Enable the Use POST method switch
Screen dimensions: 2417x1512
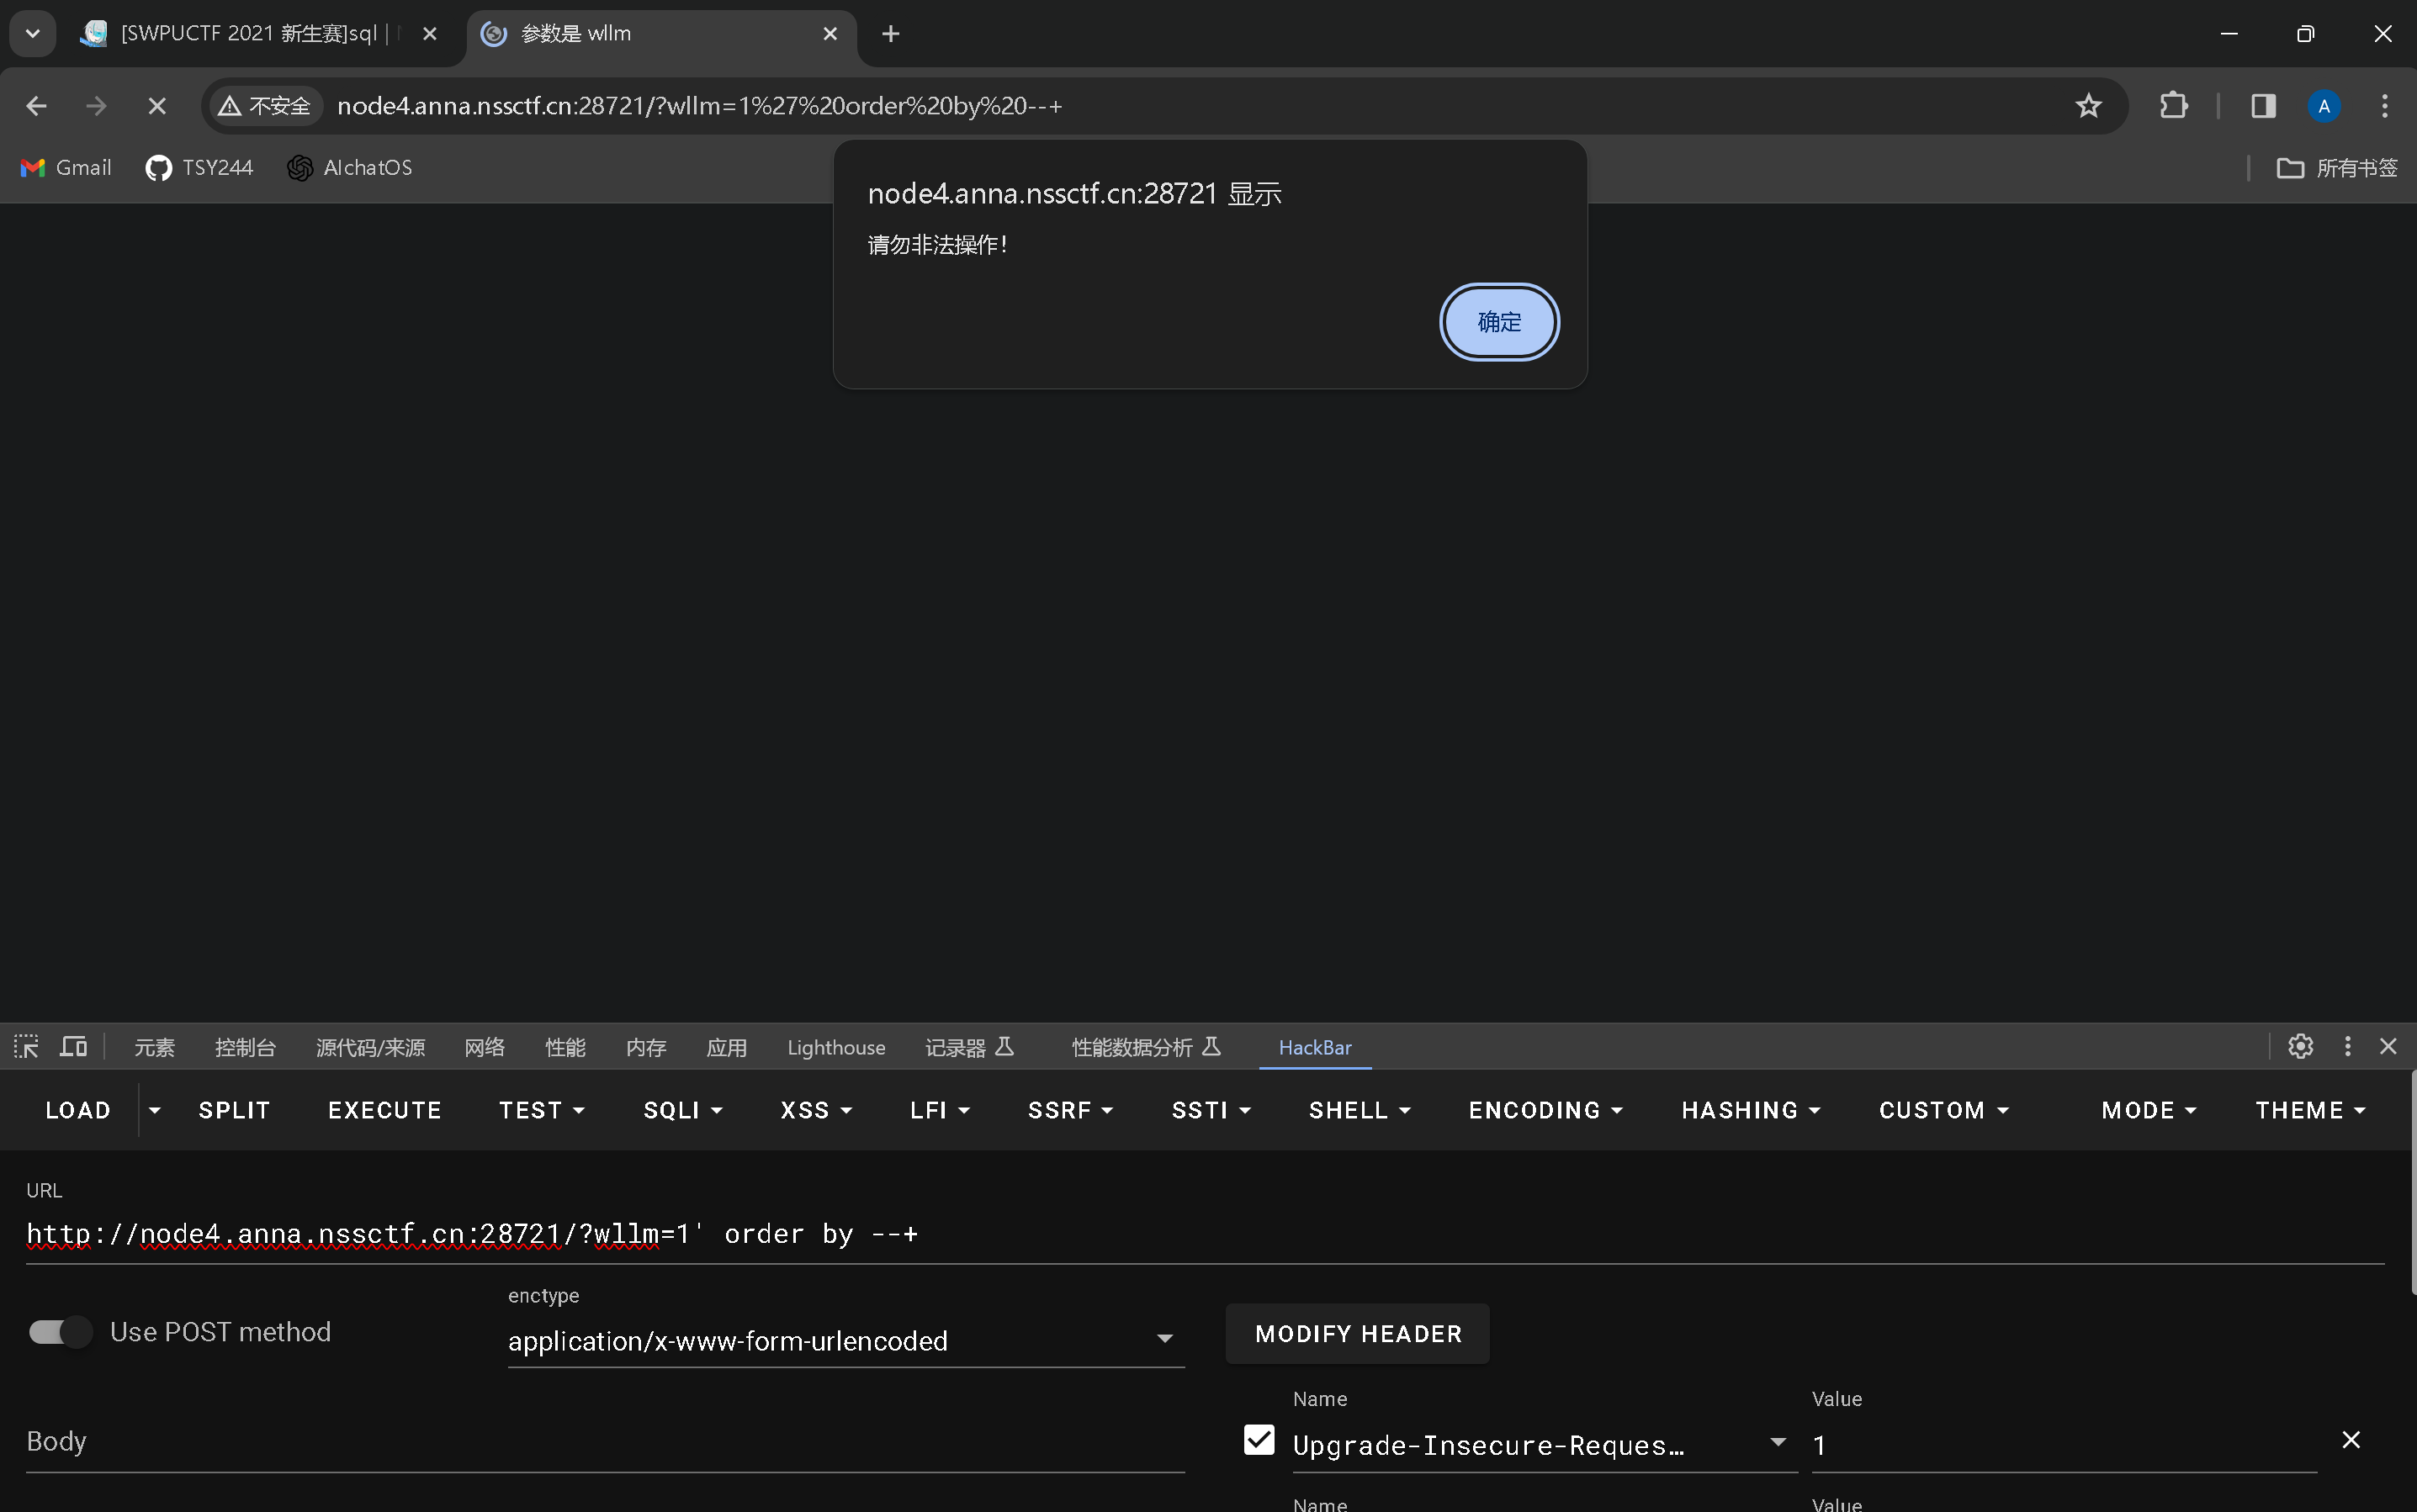tap(60, 1332)
